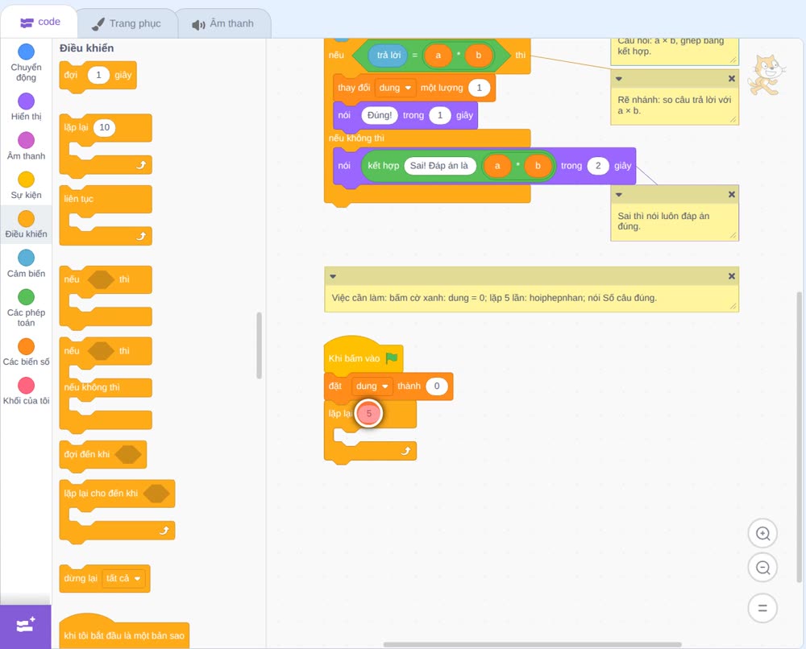This screenshot has height=649, width=806.
Task: Switch to the Trang phục tab
Action: (x=127, y=23)
